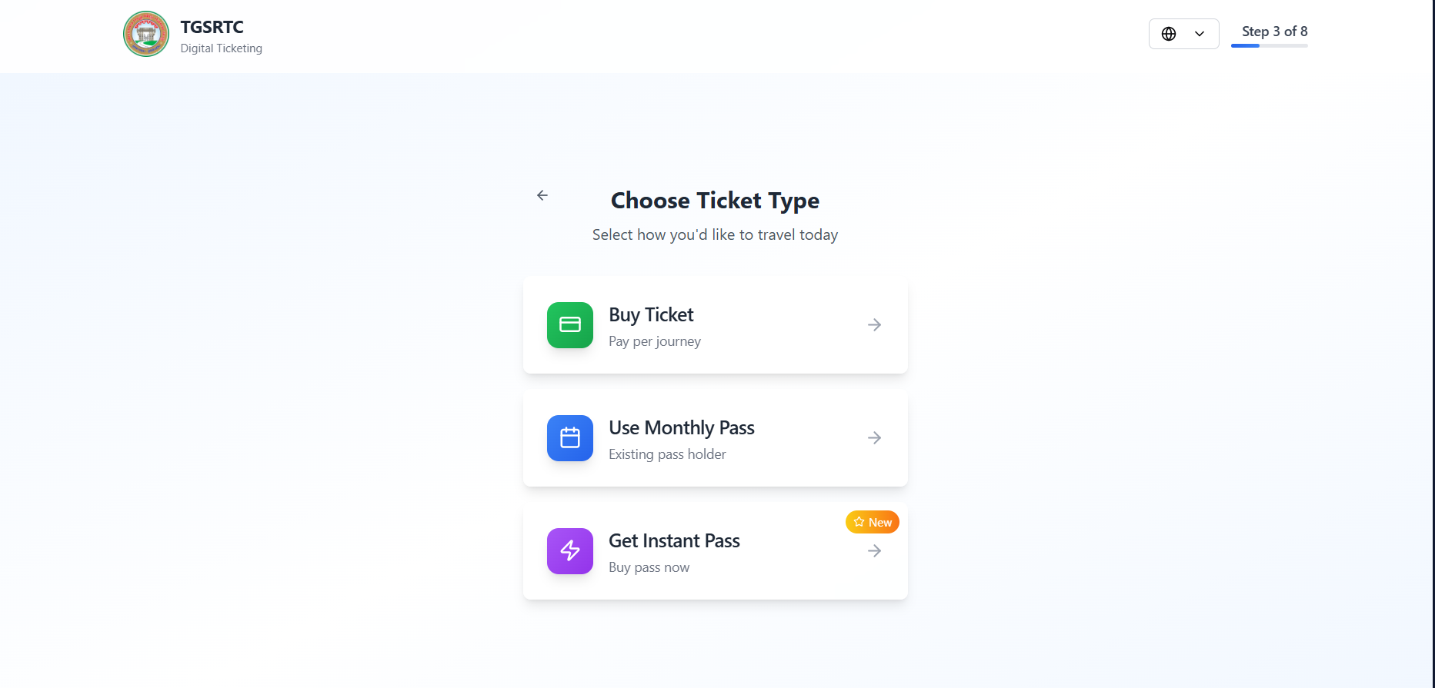
Task: Choose Use Monthly Pass for existing holders
Action: point(715,437)
